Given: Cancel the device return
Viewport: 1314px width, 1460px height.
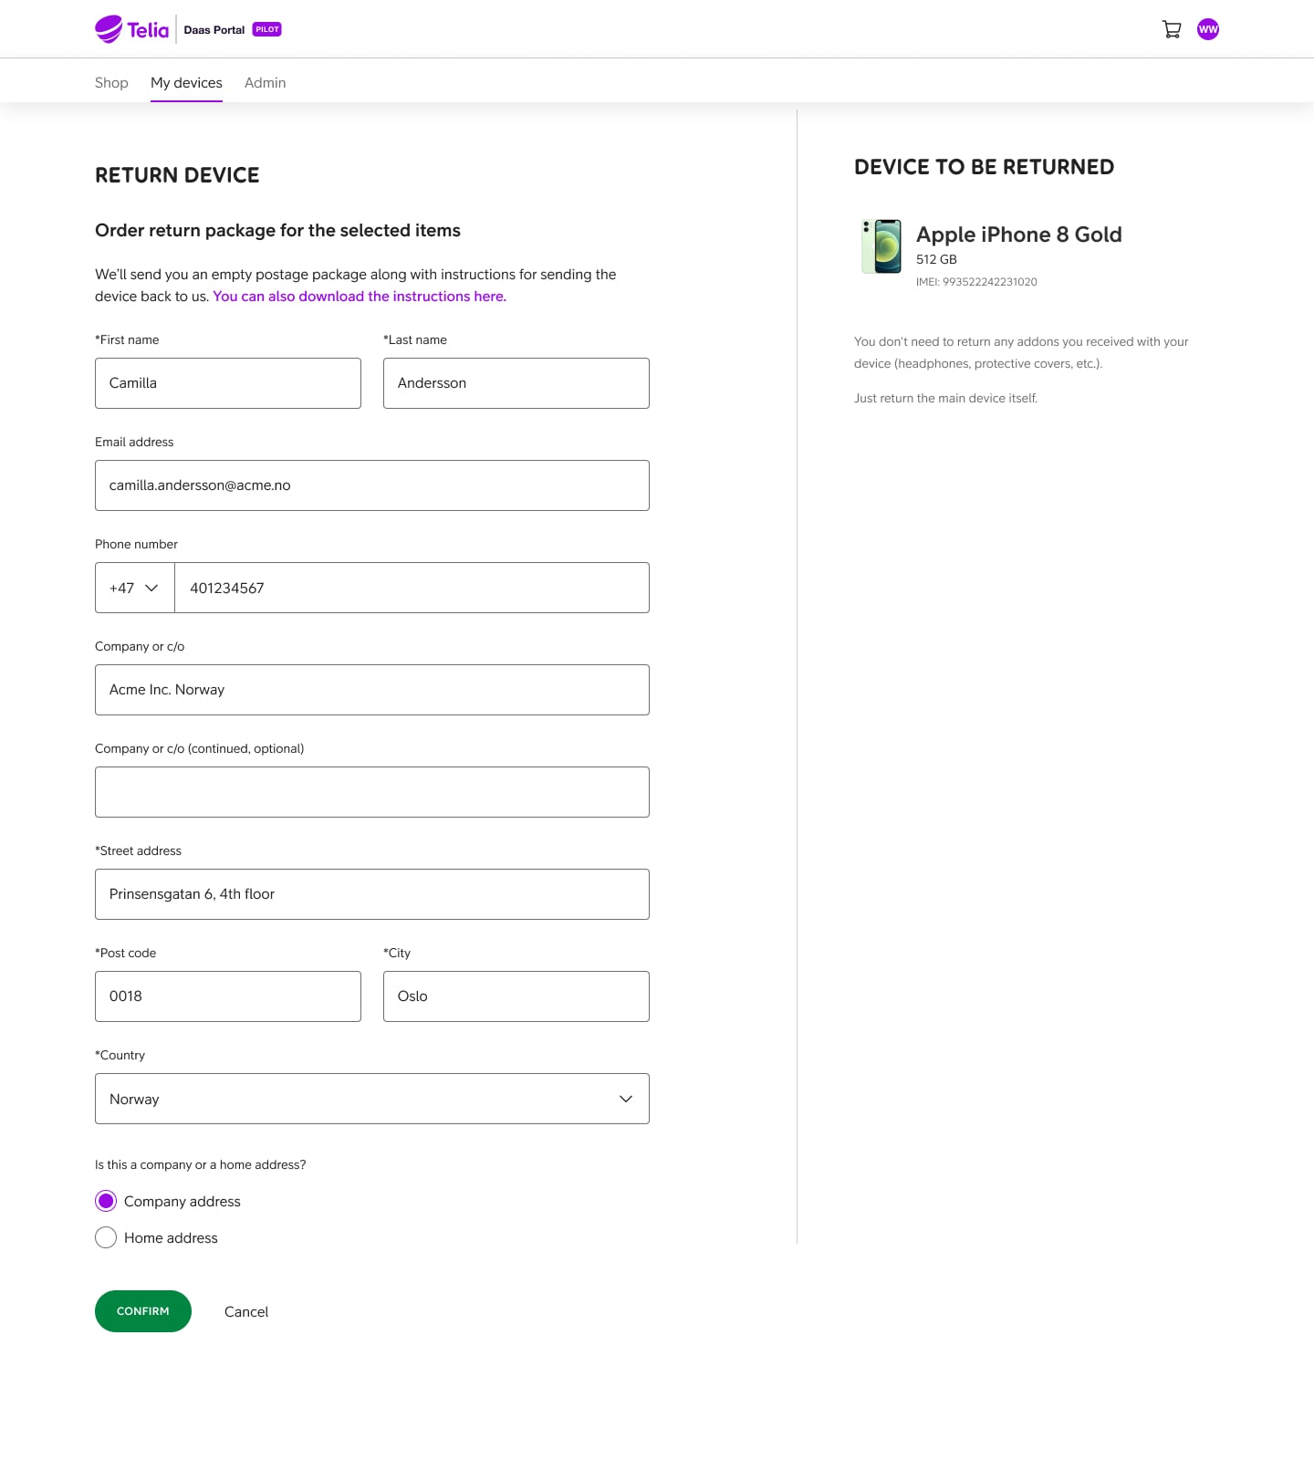Looking at the screenshot, I should 246,1311.
